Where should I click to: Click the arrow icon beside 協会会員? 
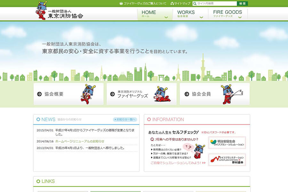(x=187, y=94)
